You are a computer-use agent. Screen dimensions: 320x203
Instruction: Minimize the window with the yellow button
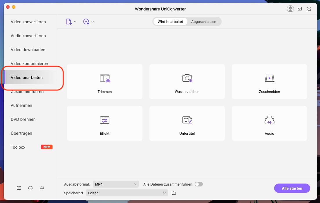(14, 7)
